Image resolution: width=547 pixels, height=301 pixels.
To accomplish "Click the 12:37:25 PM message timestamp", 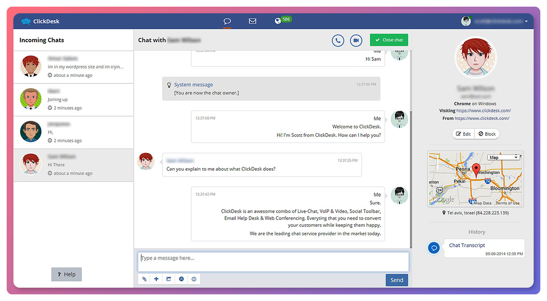I will coord(347,160).
